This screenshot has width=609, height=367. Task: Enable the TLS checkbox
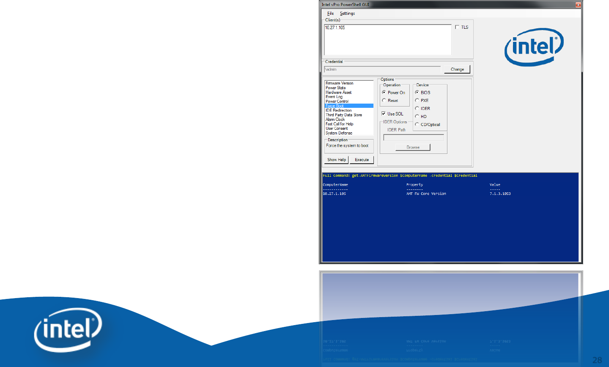click(457, 27)
